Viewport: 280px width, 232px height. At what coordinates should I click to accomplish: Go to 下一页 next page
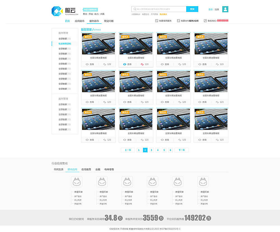181,150
